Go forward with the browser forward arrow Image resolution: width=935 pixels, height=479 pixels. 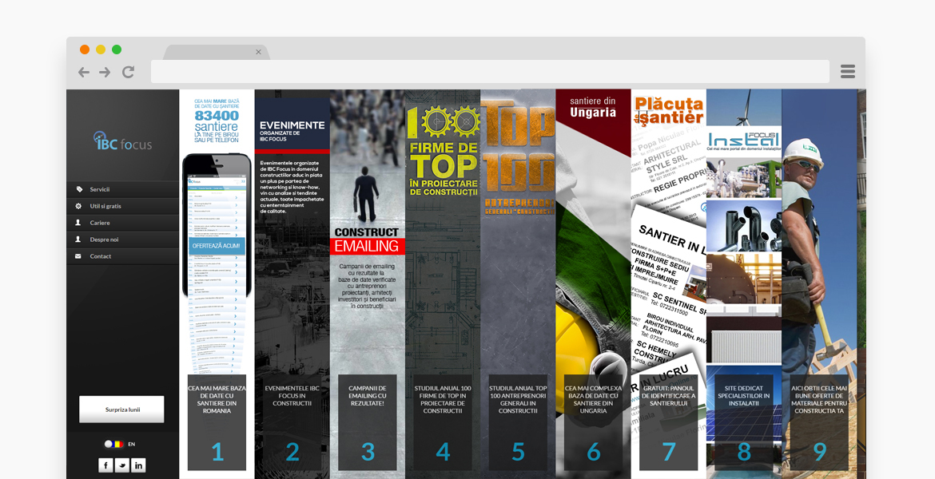pyautogui.click(x=105, y=72)
